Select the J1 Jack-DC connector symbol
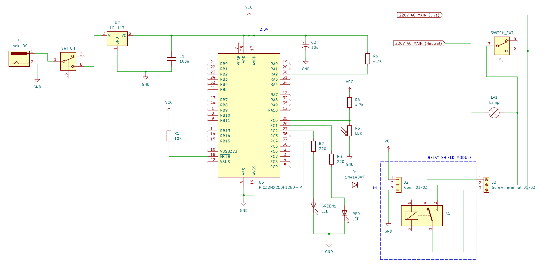The image size is (558, 273). (19, 59)
